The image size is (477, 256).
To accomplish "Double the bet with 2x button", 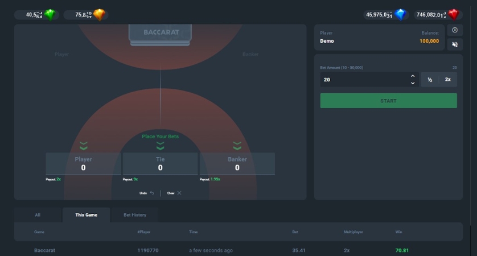I will coord(448,80).
